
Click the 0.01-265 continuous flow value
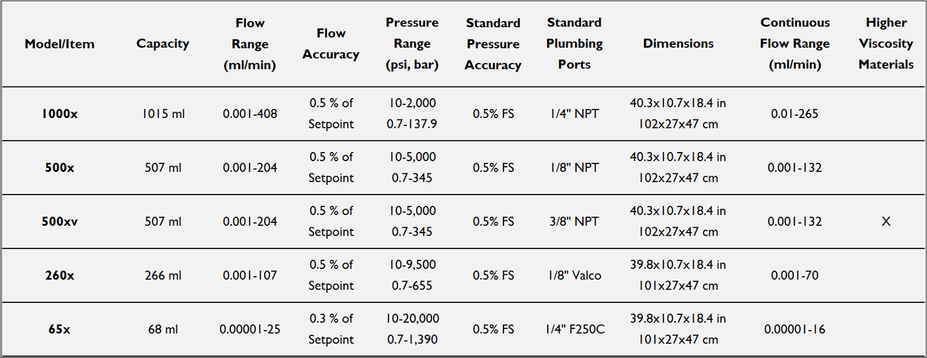click(x=795, y=114)
